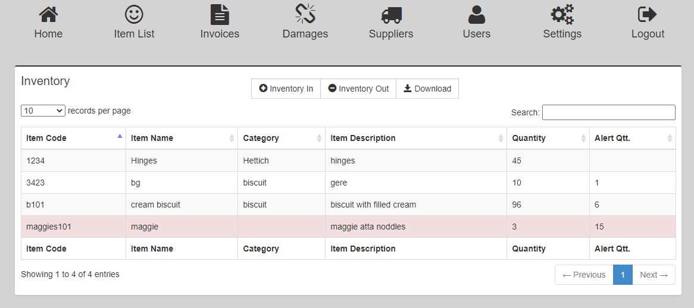Click the Logout arrow icon
694x308 pixels.
pos(648,14)
